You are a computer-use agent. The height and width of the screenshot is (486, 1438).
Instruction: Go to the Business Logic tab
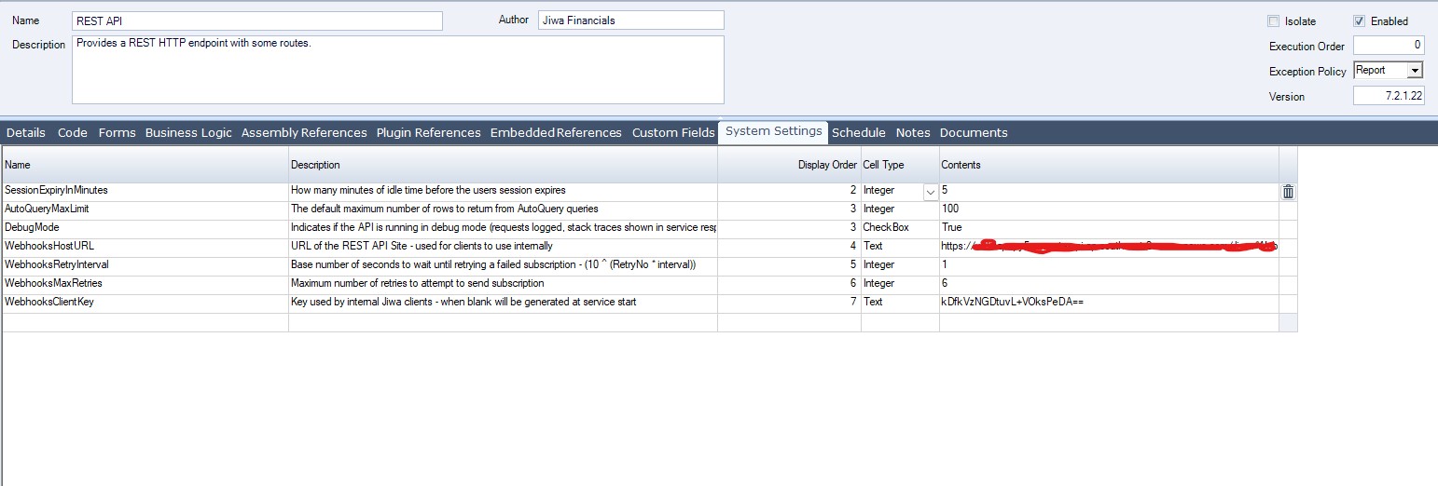tap(188, 133)
